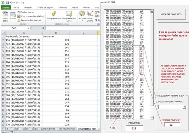The image size is (189, 133).
Task: Click the MESES textbox showing 12
Action: [x=170, y=124]
